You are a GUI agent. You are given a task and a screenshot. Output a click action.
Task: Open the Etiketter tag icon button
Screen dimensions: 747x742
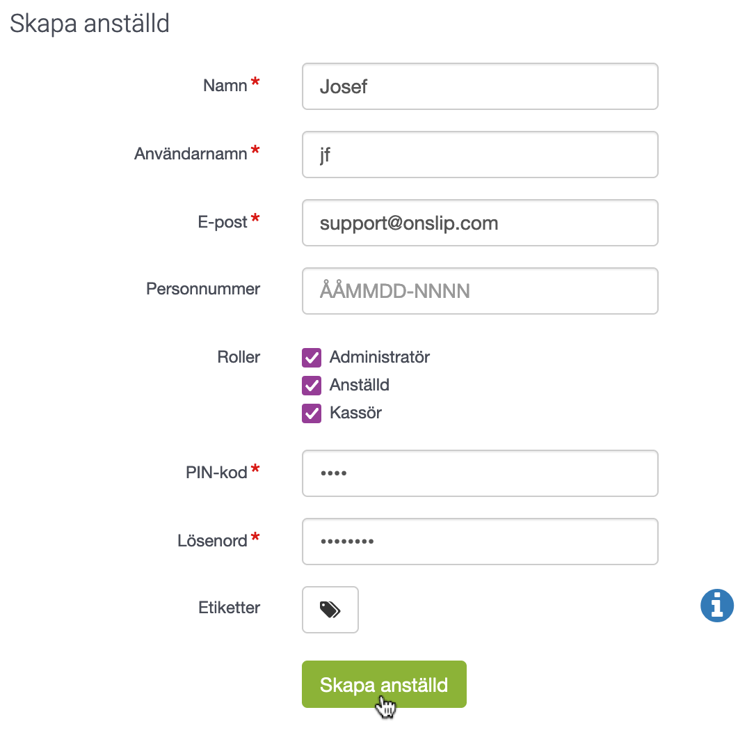(330, 610)
